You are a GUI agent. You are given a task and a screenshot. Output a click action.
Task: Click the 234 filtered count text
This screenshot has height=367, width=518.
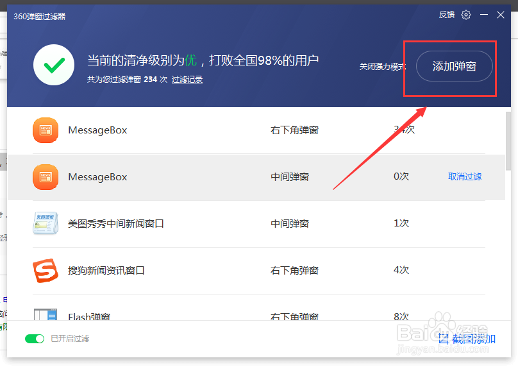tap(150, 80)
